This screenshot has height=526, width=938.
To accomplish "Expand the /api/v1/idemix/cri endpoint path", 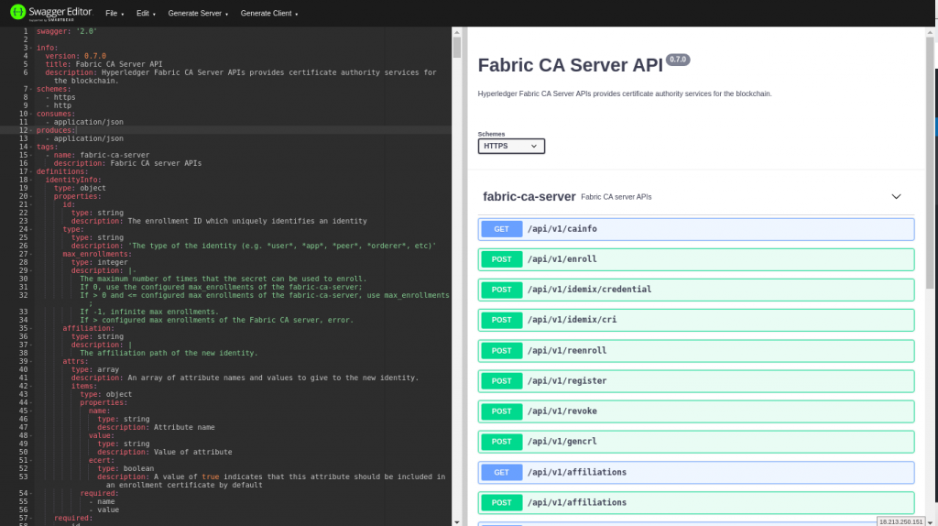I will pyautogui.click(x=573, y=320).
